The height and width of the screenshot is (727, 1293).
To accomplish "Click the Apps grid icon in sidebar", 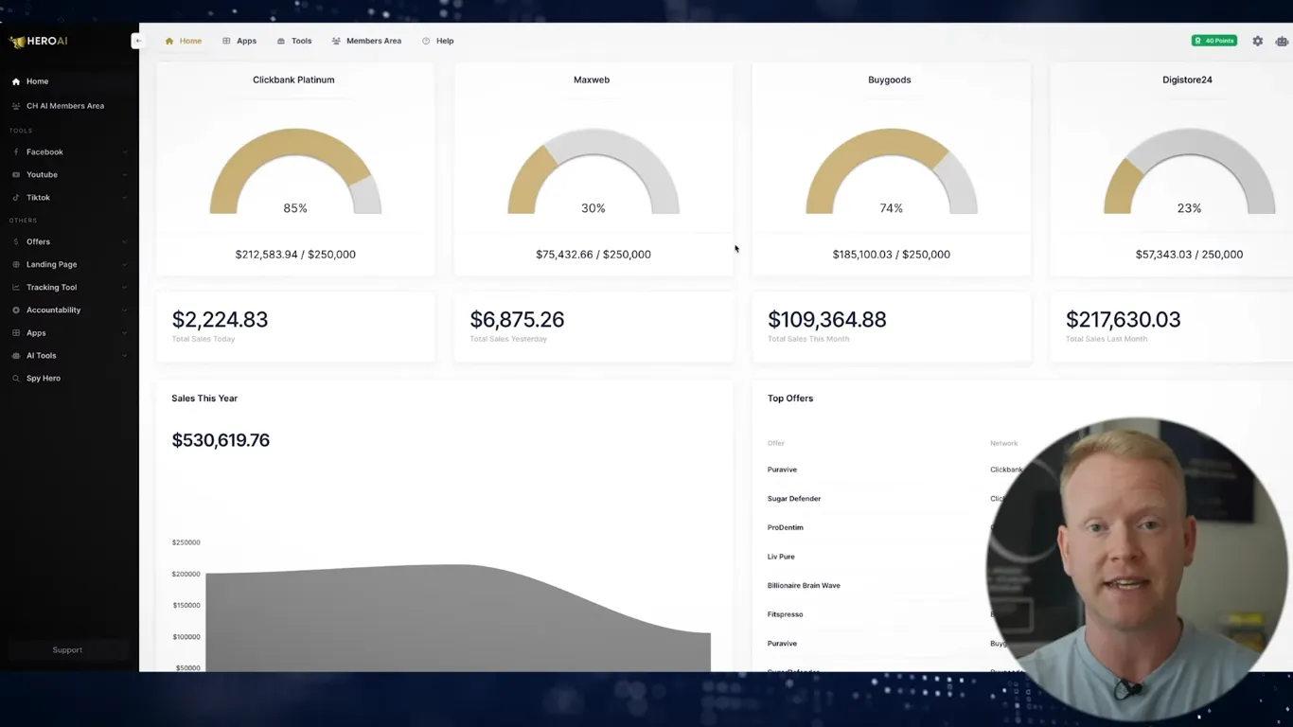I will 16,332.
